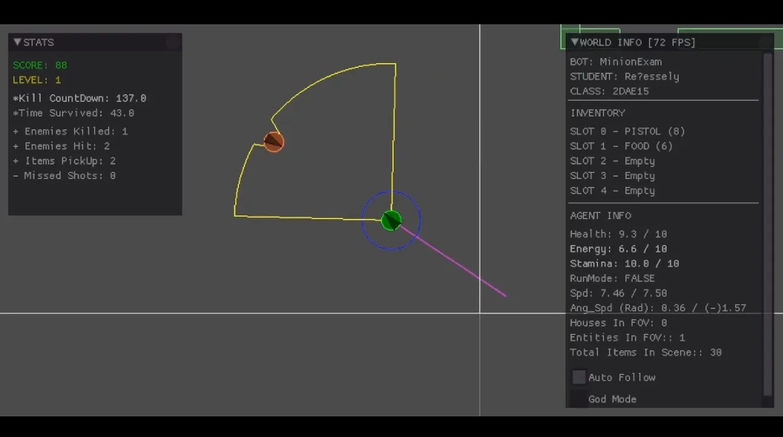The image size is (783, 437).
Task: Click the 'Enemies Killed: 1' line
Action: click(x=70, y=131)
